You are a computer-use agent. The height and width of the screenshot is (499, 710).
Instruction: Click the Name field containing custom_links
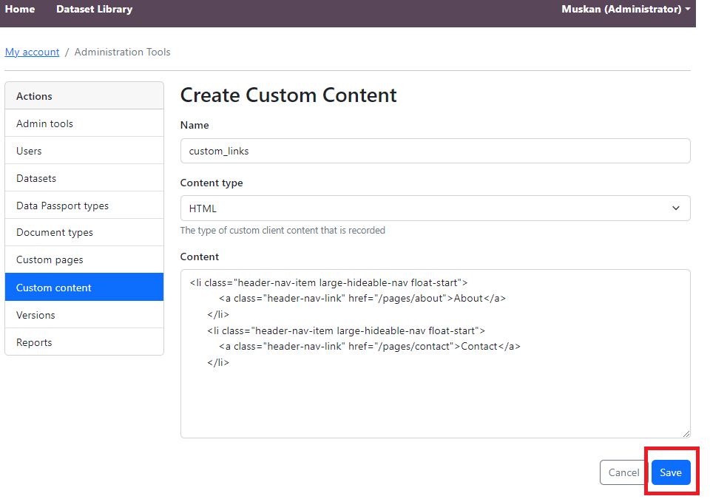[435, 151]
